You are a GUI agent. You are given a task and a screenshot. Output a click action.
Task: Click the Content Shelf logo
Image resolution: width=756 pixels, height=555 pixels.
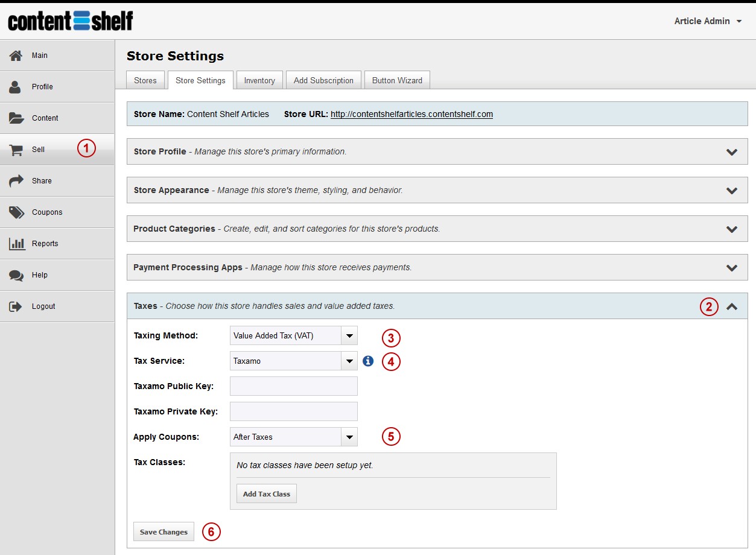click(x=71, y=21)
